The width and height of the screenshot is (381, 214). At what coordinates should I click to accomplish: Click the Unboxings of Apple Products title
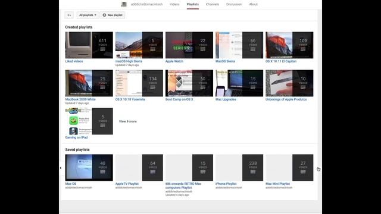coord(286,99)
